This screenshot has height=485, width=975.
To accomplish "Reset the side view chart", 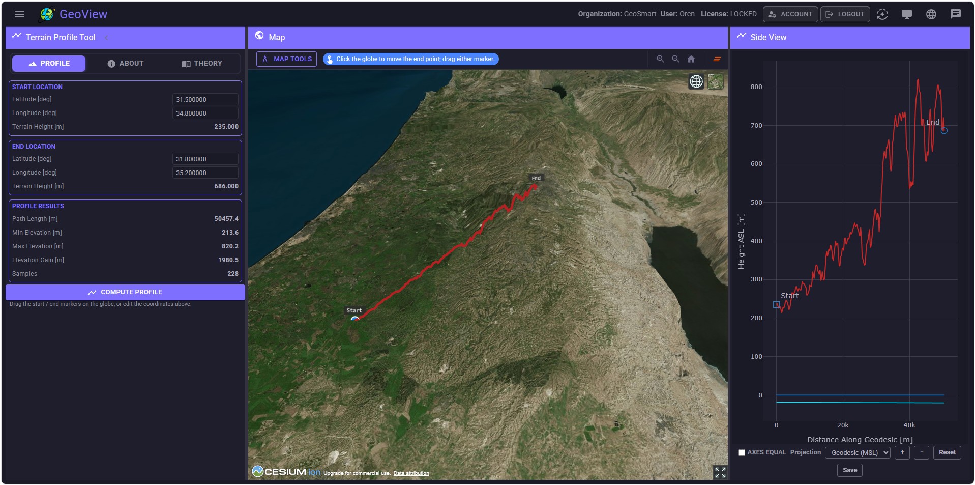I will 947,452.
